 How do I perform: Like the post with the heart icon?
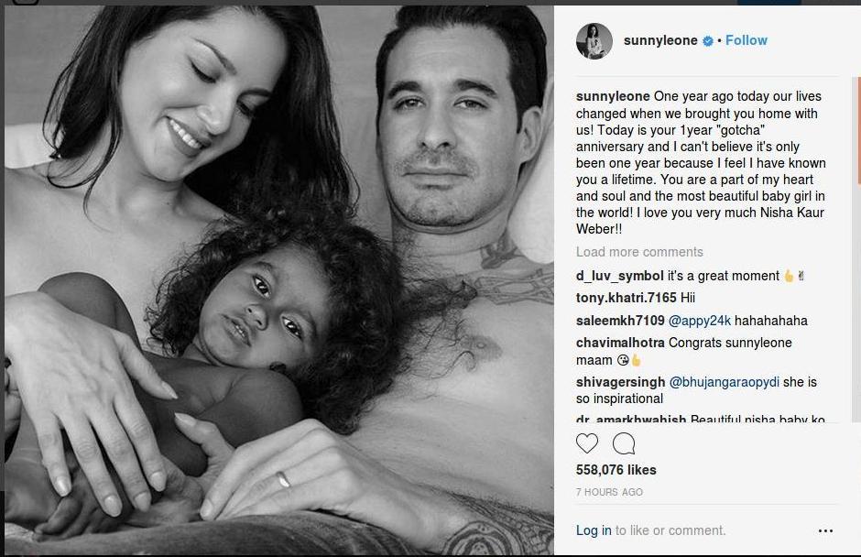[x=587, y=443]
